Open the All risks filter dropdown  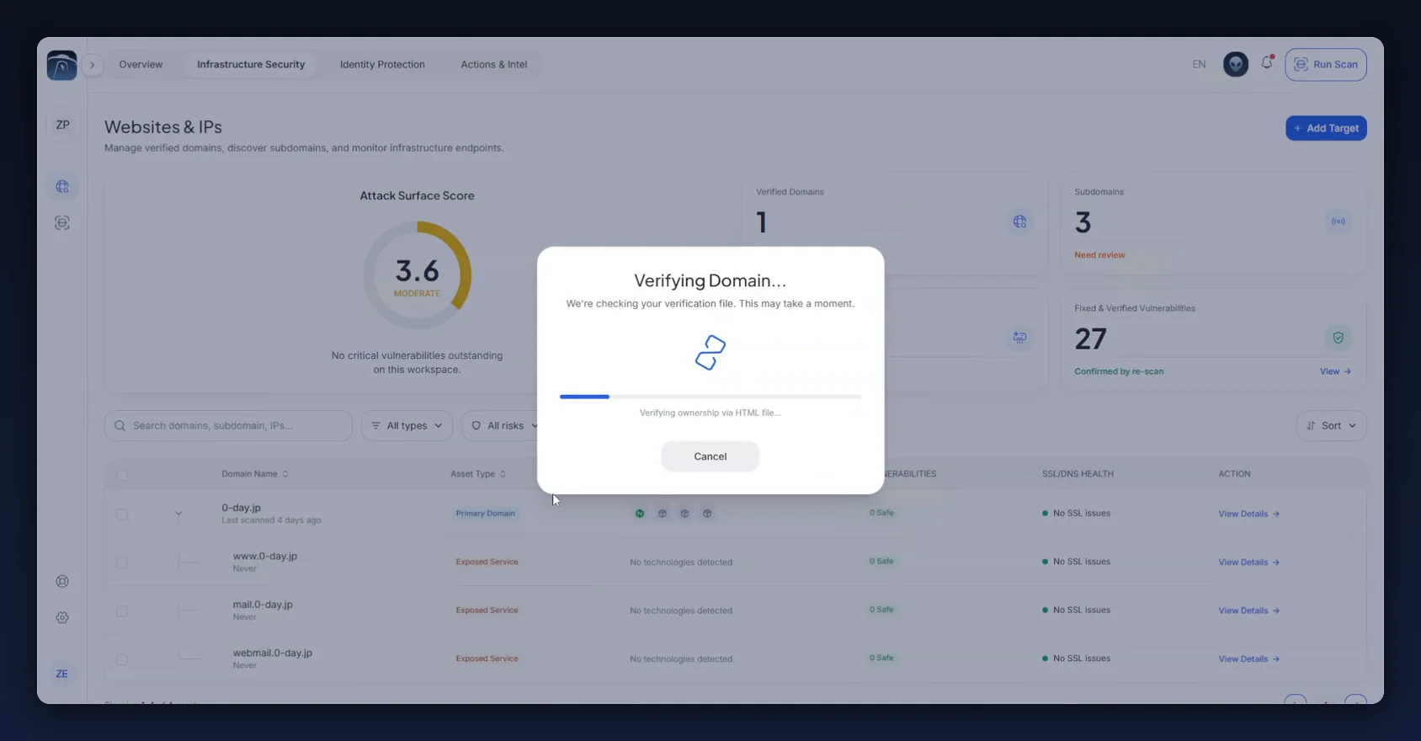click(503, 425)
